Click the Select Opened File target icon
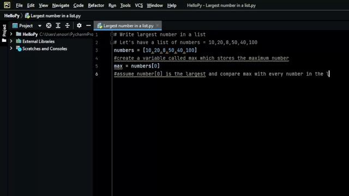 pos(49,26)
